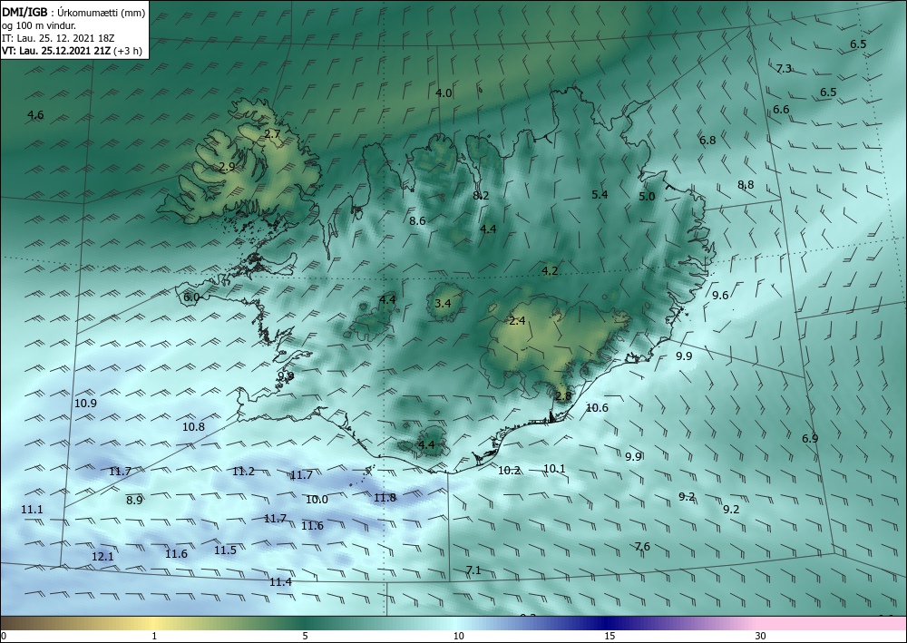
Task: Select the 8.6 value on the map
Action: point(417,220)
